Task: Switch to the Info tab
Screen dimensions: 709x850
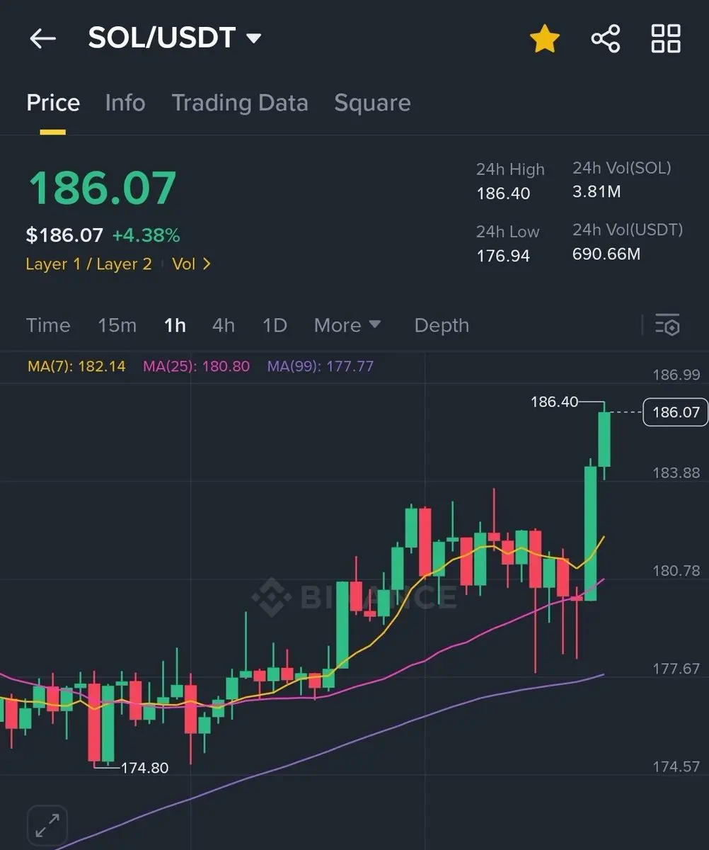Action: (125, 103)
